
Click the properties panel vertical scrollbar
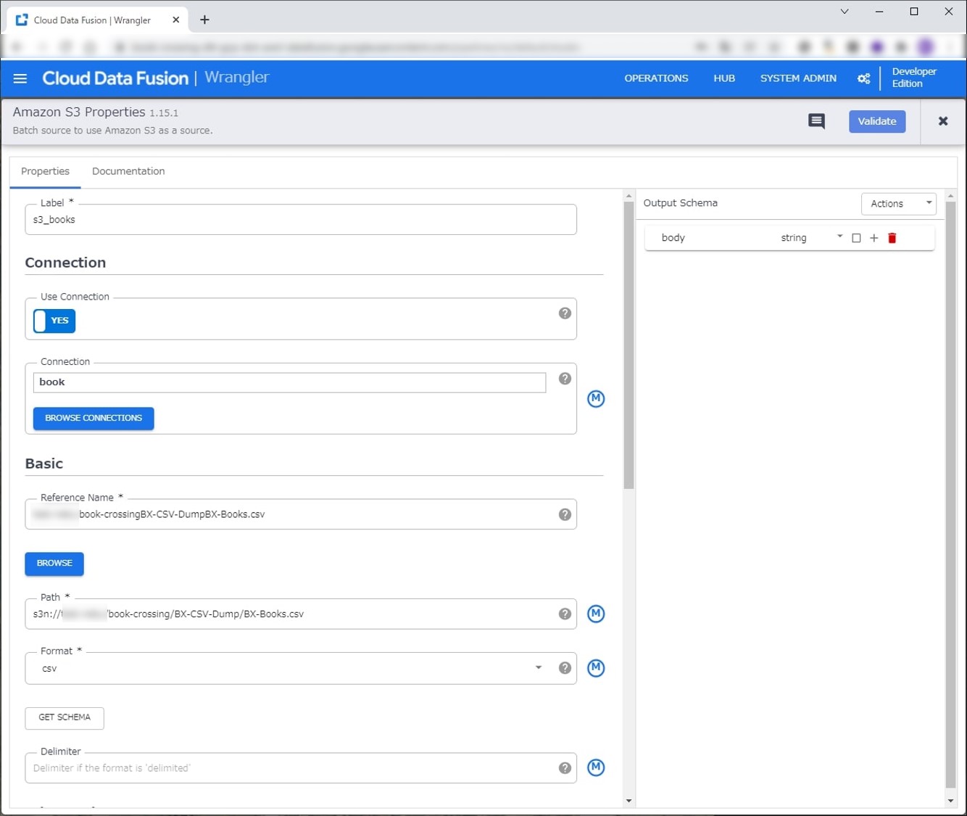pyautogui.click(x=628, y=345)
